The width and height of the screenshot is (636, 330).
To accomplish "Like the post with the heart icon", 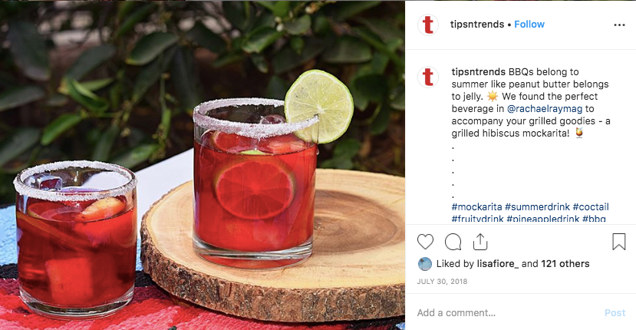I will point(425,242).
